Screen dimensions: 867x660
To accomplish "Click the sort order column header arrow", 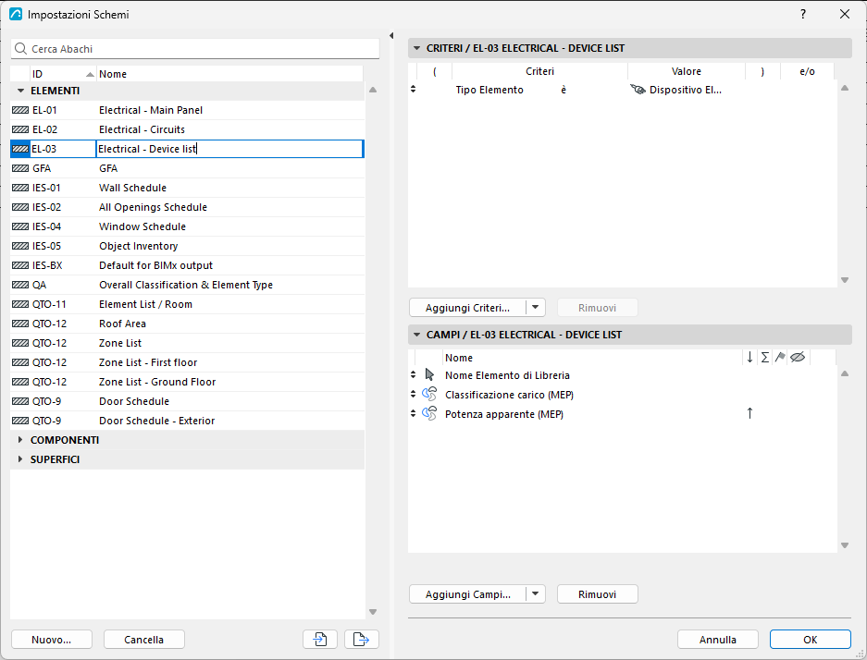I will pyautogui.click(x=749, y=358).
